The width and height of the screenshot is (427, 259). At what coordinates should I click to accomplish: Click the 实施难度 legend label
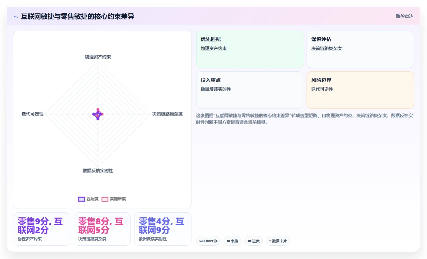pyautogui.click(x=118, y=199)
